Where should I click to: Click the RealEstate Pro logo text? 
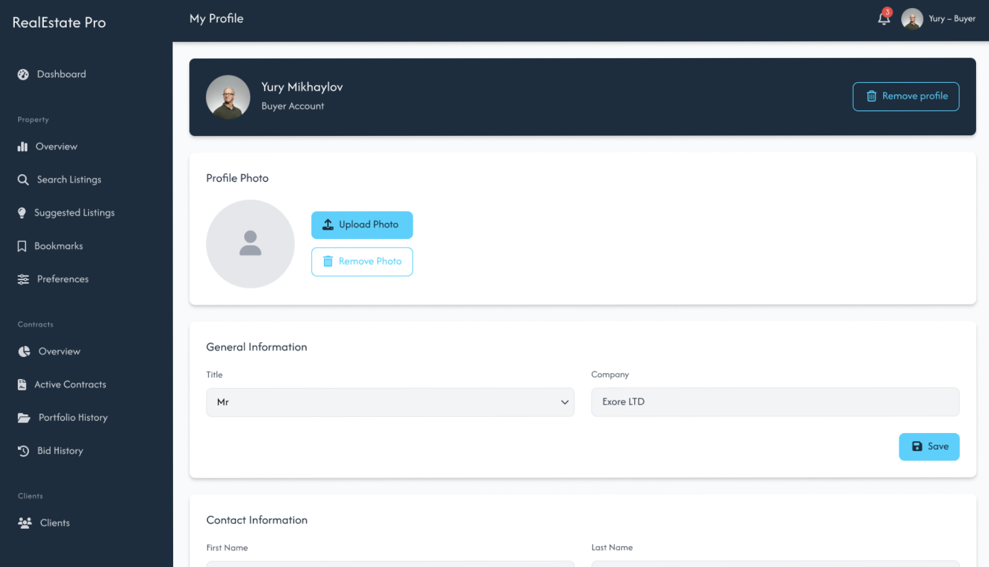pos(59,23)
